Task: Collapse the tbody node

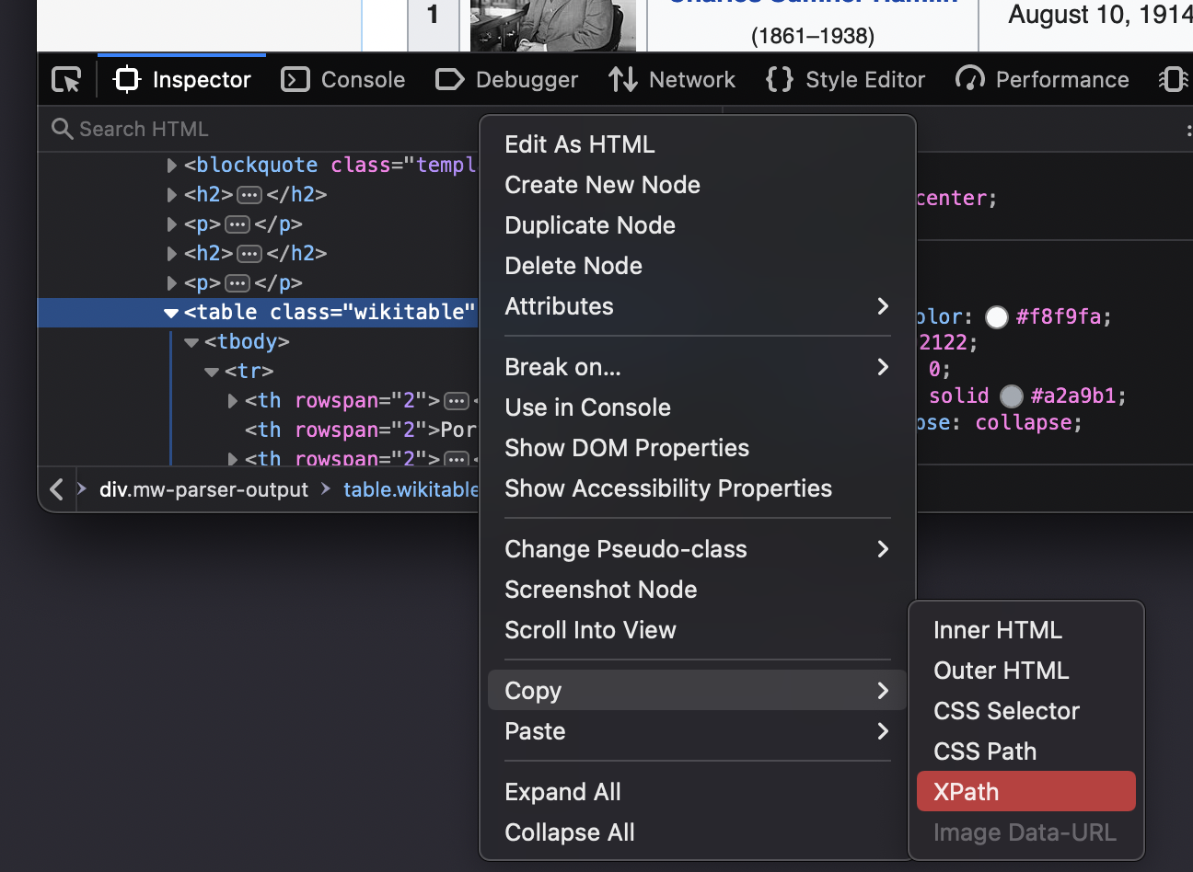Action: coord(191,342)
